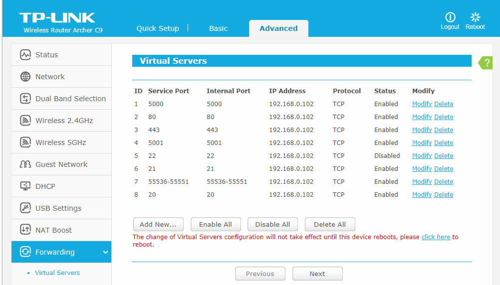Viewport: 500px width, 285px height.
Task: Follow the 'click here' reboot link
Action: 436,237
